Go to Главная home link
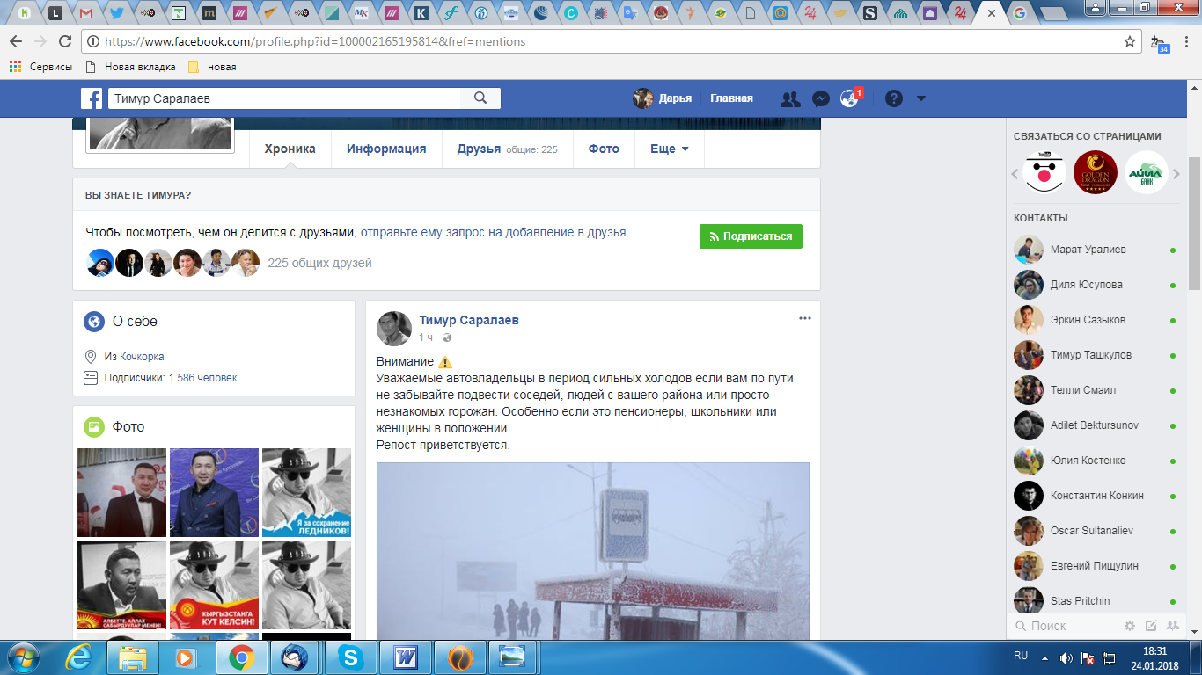Image resolution: width=1202 pixels, height=675 pixels. point(731,98)
